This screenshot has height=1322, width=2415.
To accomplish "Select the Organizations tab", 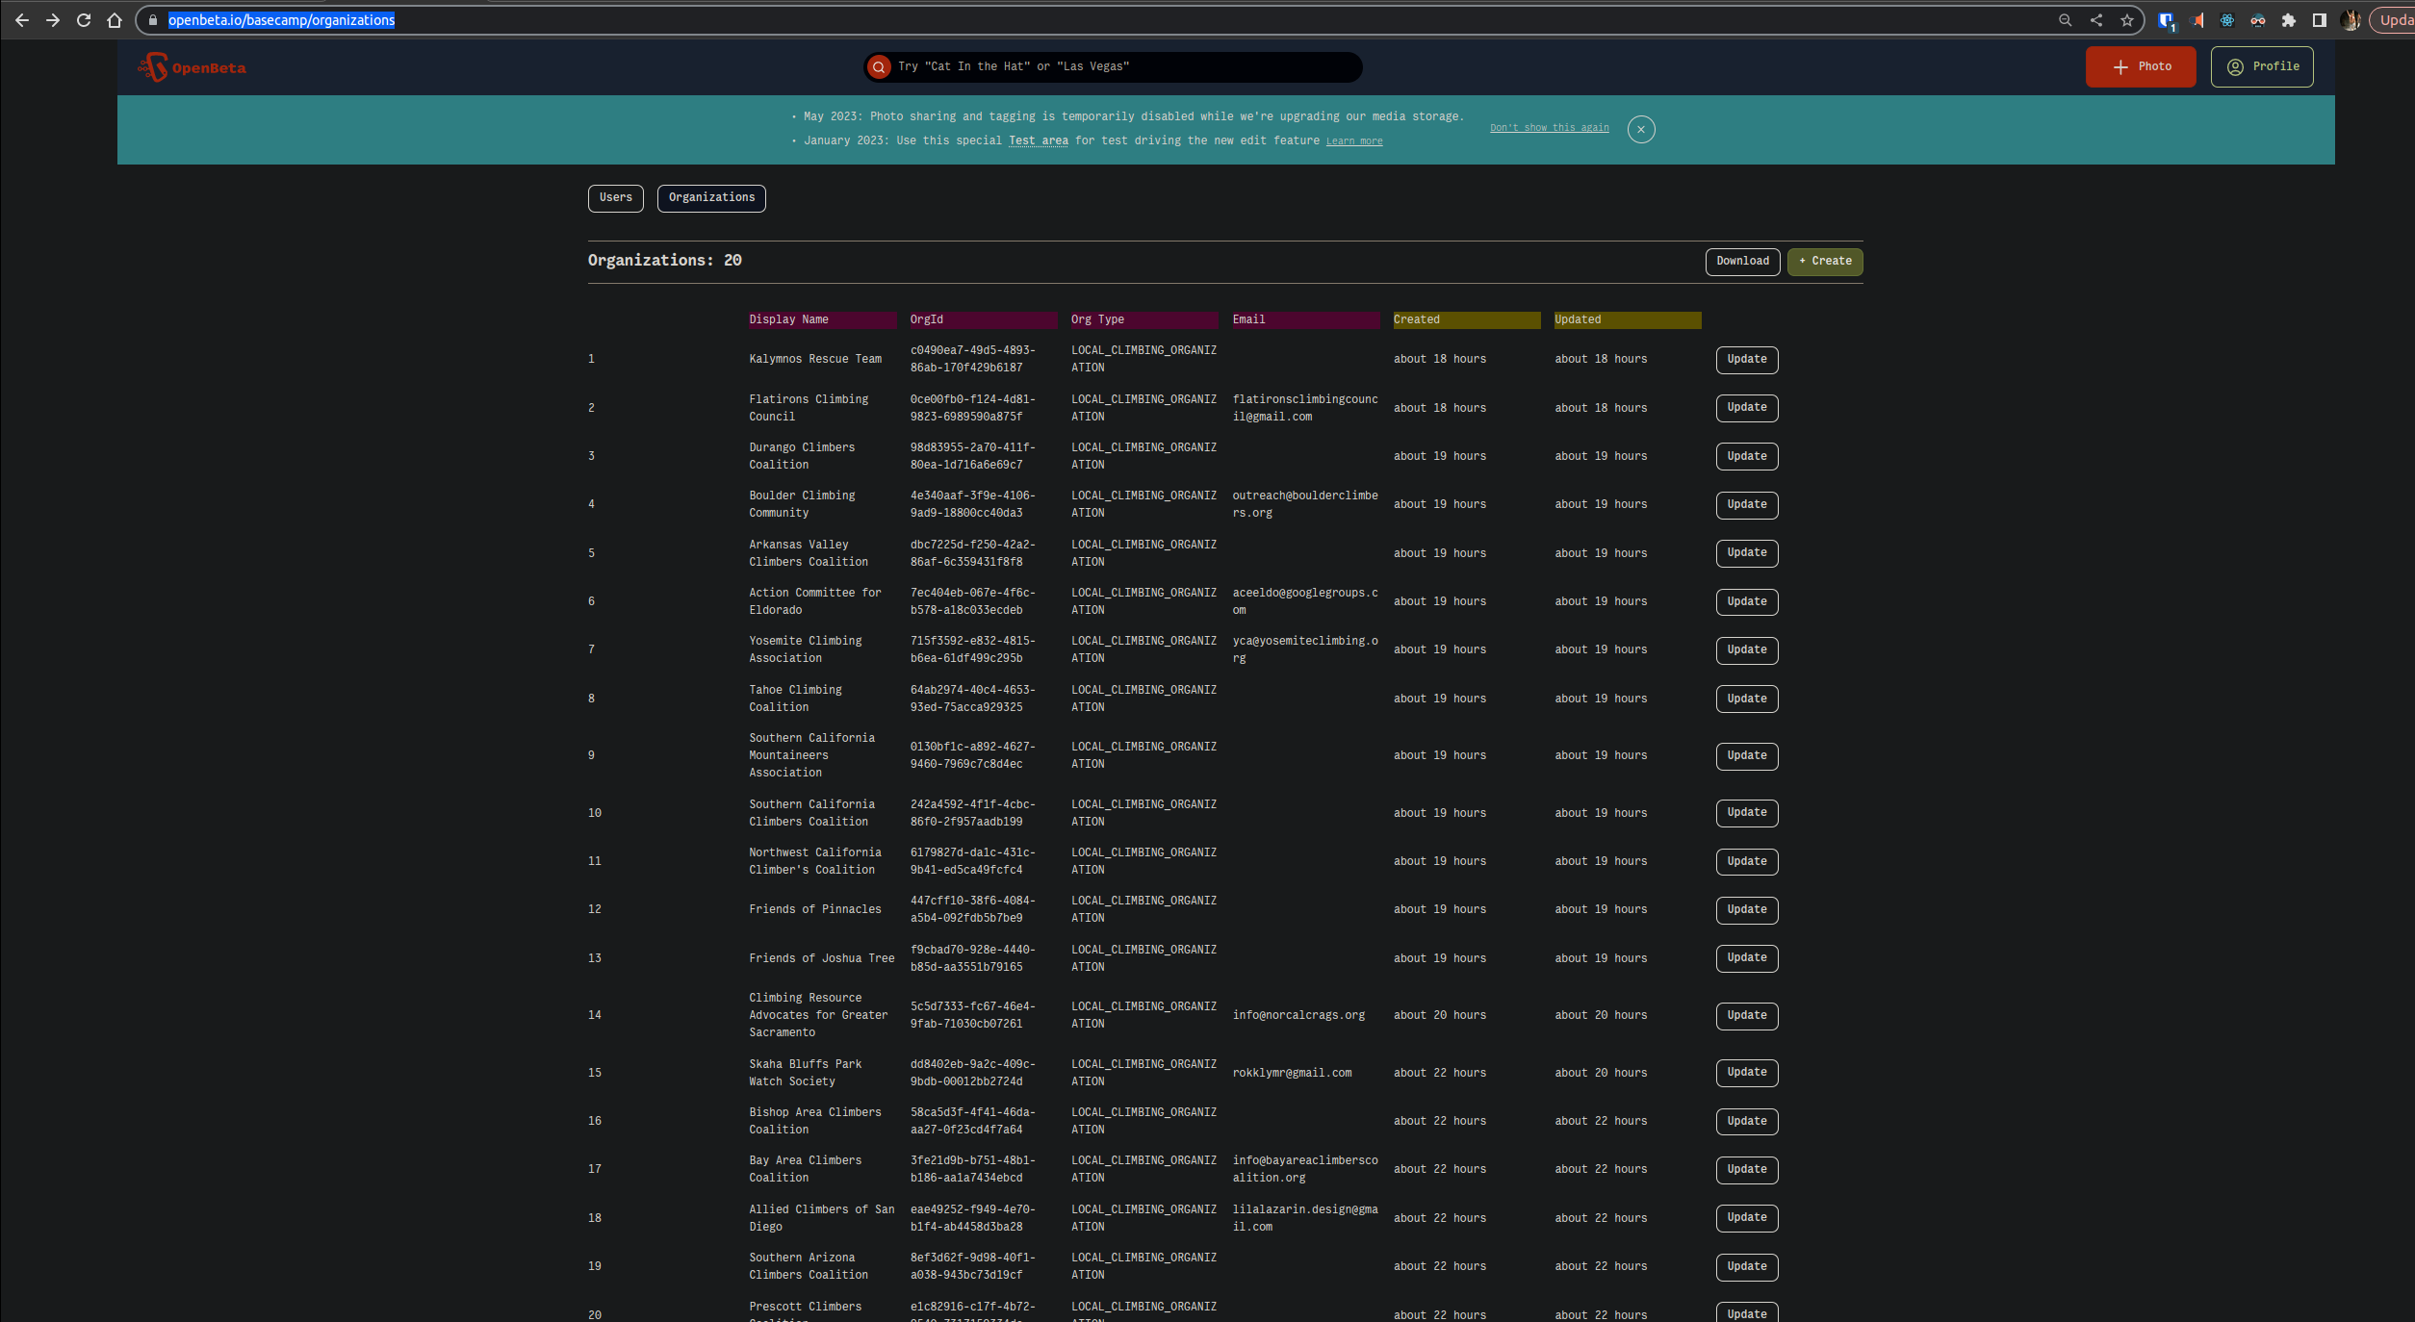I will [x=711, y=198].
